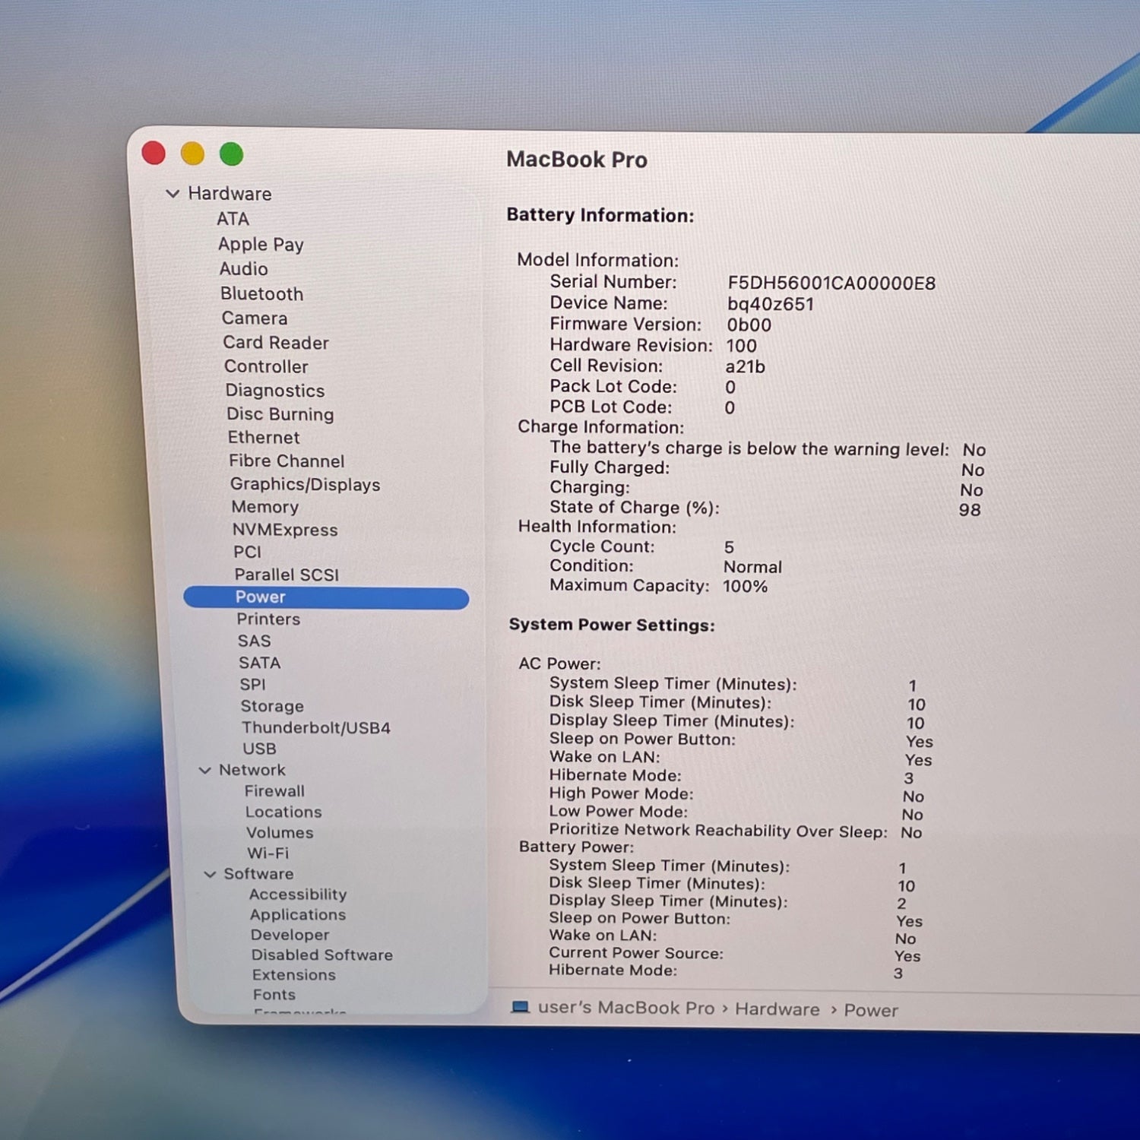
Task: Open the Disabled Software section
Action: pyautogui.click(x=322, y=955)
